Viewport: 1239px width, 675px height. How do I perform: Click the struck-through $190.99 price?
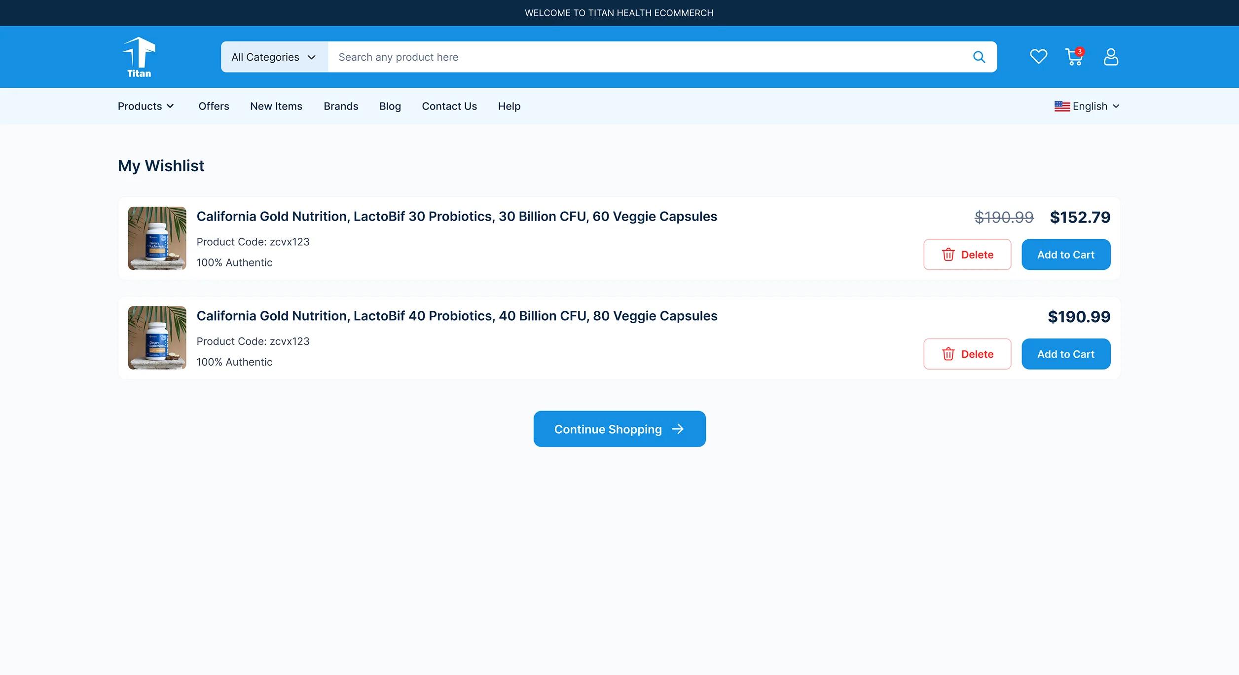[x=1004, y=217]
